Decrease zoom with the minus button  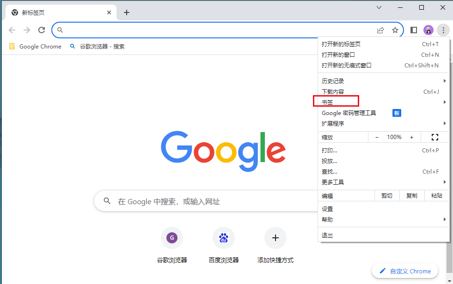pyautogui.click(x=377, y=138)
